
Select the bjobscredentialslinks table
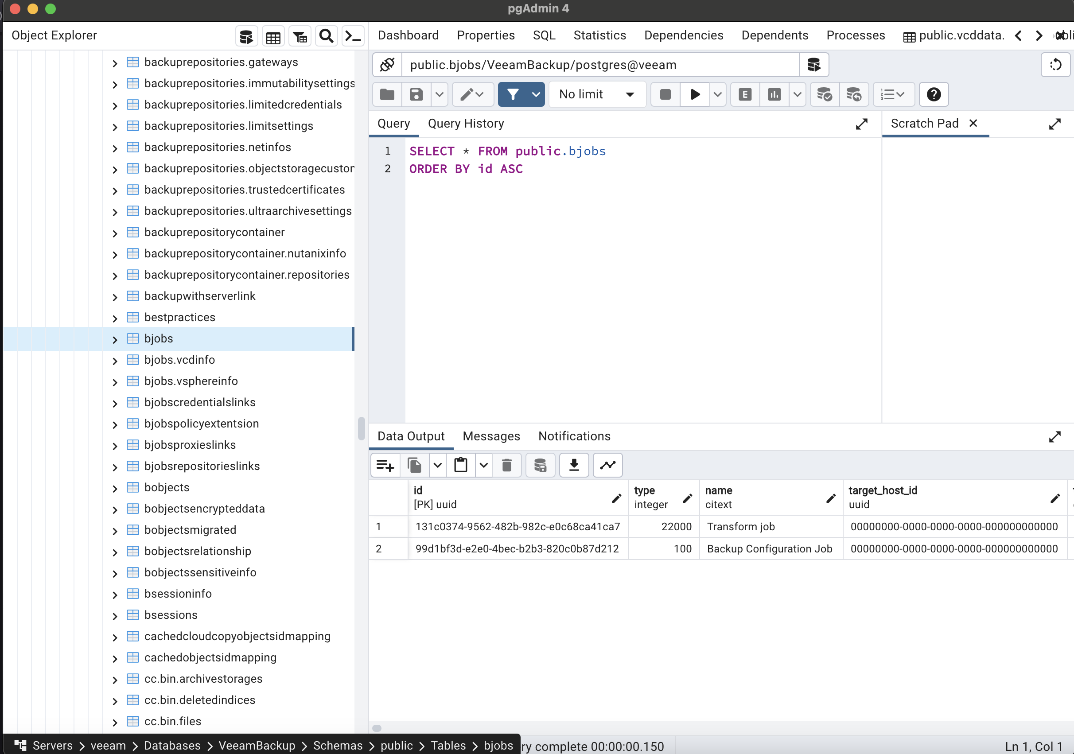point(200,402)
